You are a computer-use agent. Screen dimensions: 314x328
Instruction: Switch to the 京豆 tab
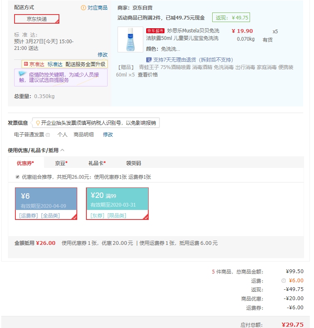pyautogui.click(x=61, y=163)
